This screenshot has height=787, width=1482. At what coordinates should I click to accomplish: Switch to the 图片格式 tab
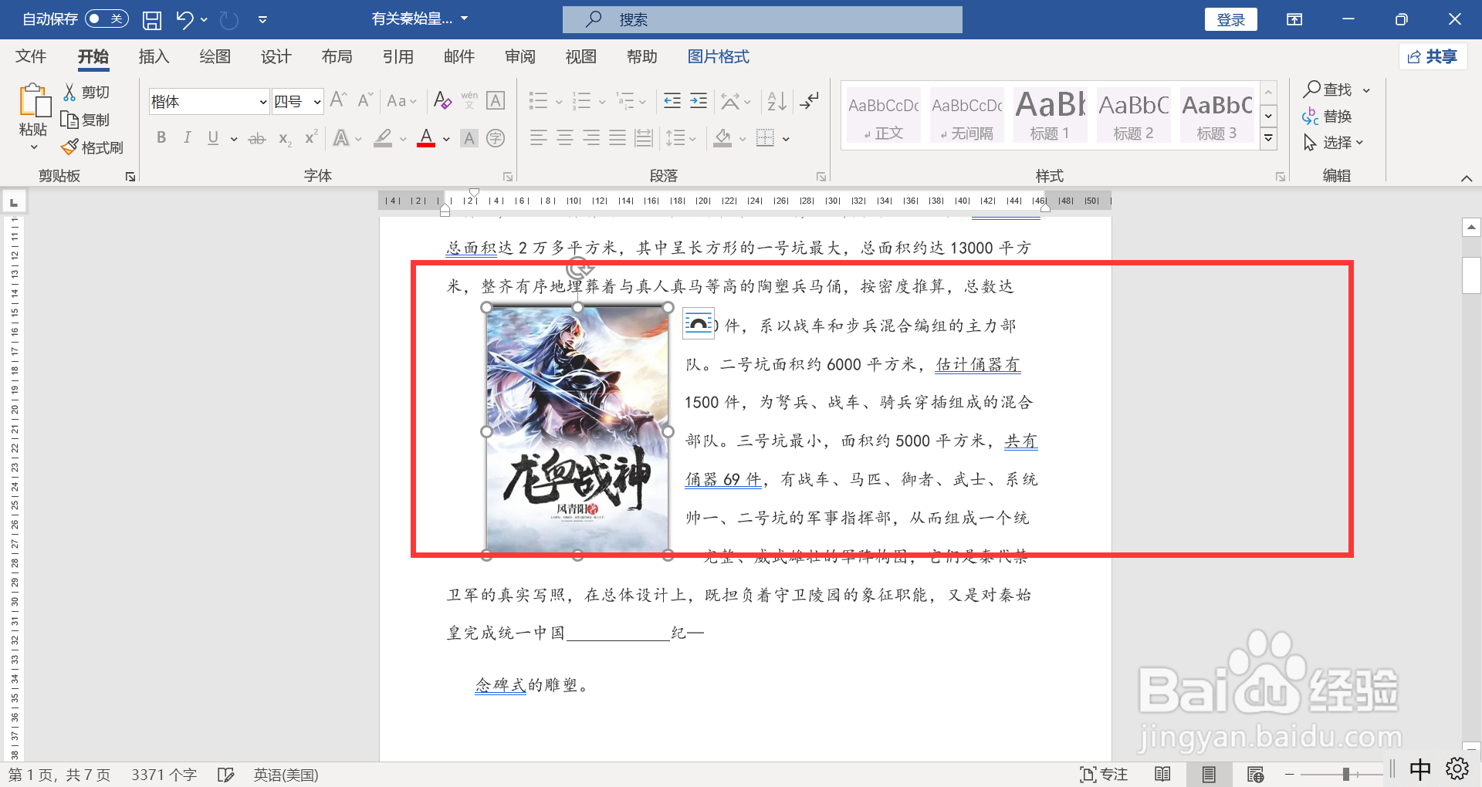[718, 56]
